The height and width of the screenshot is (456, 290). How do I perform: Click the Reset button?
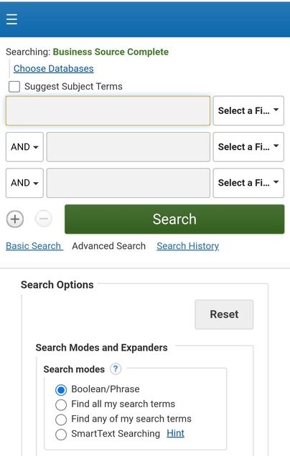pos(224,314)
